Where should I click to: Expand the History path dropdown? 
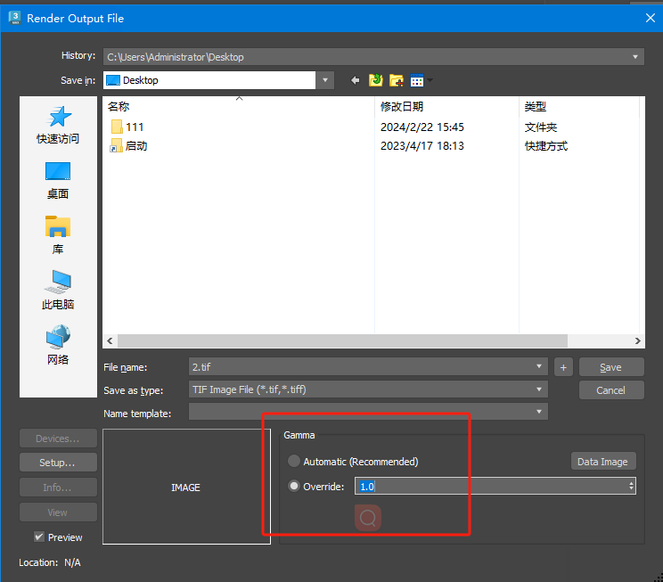click(635, 56)
